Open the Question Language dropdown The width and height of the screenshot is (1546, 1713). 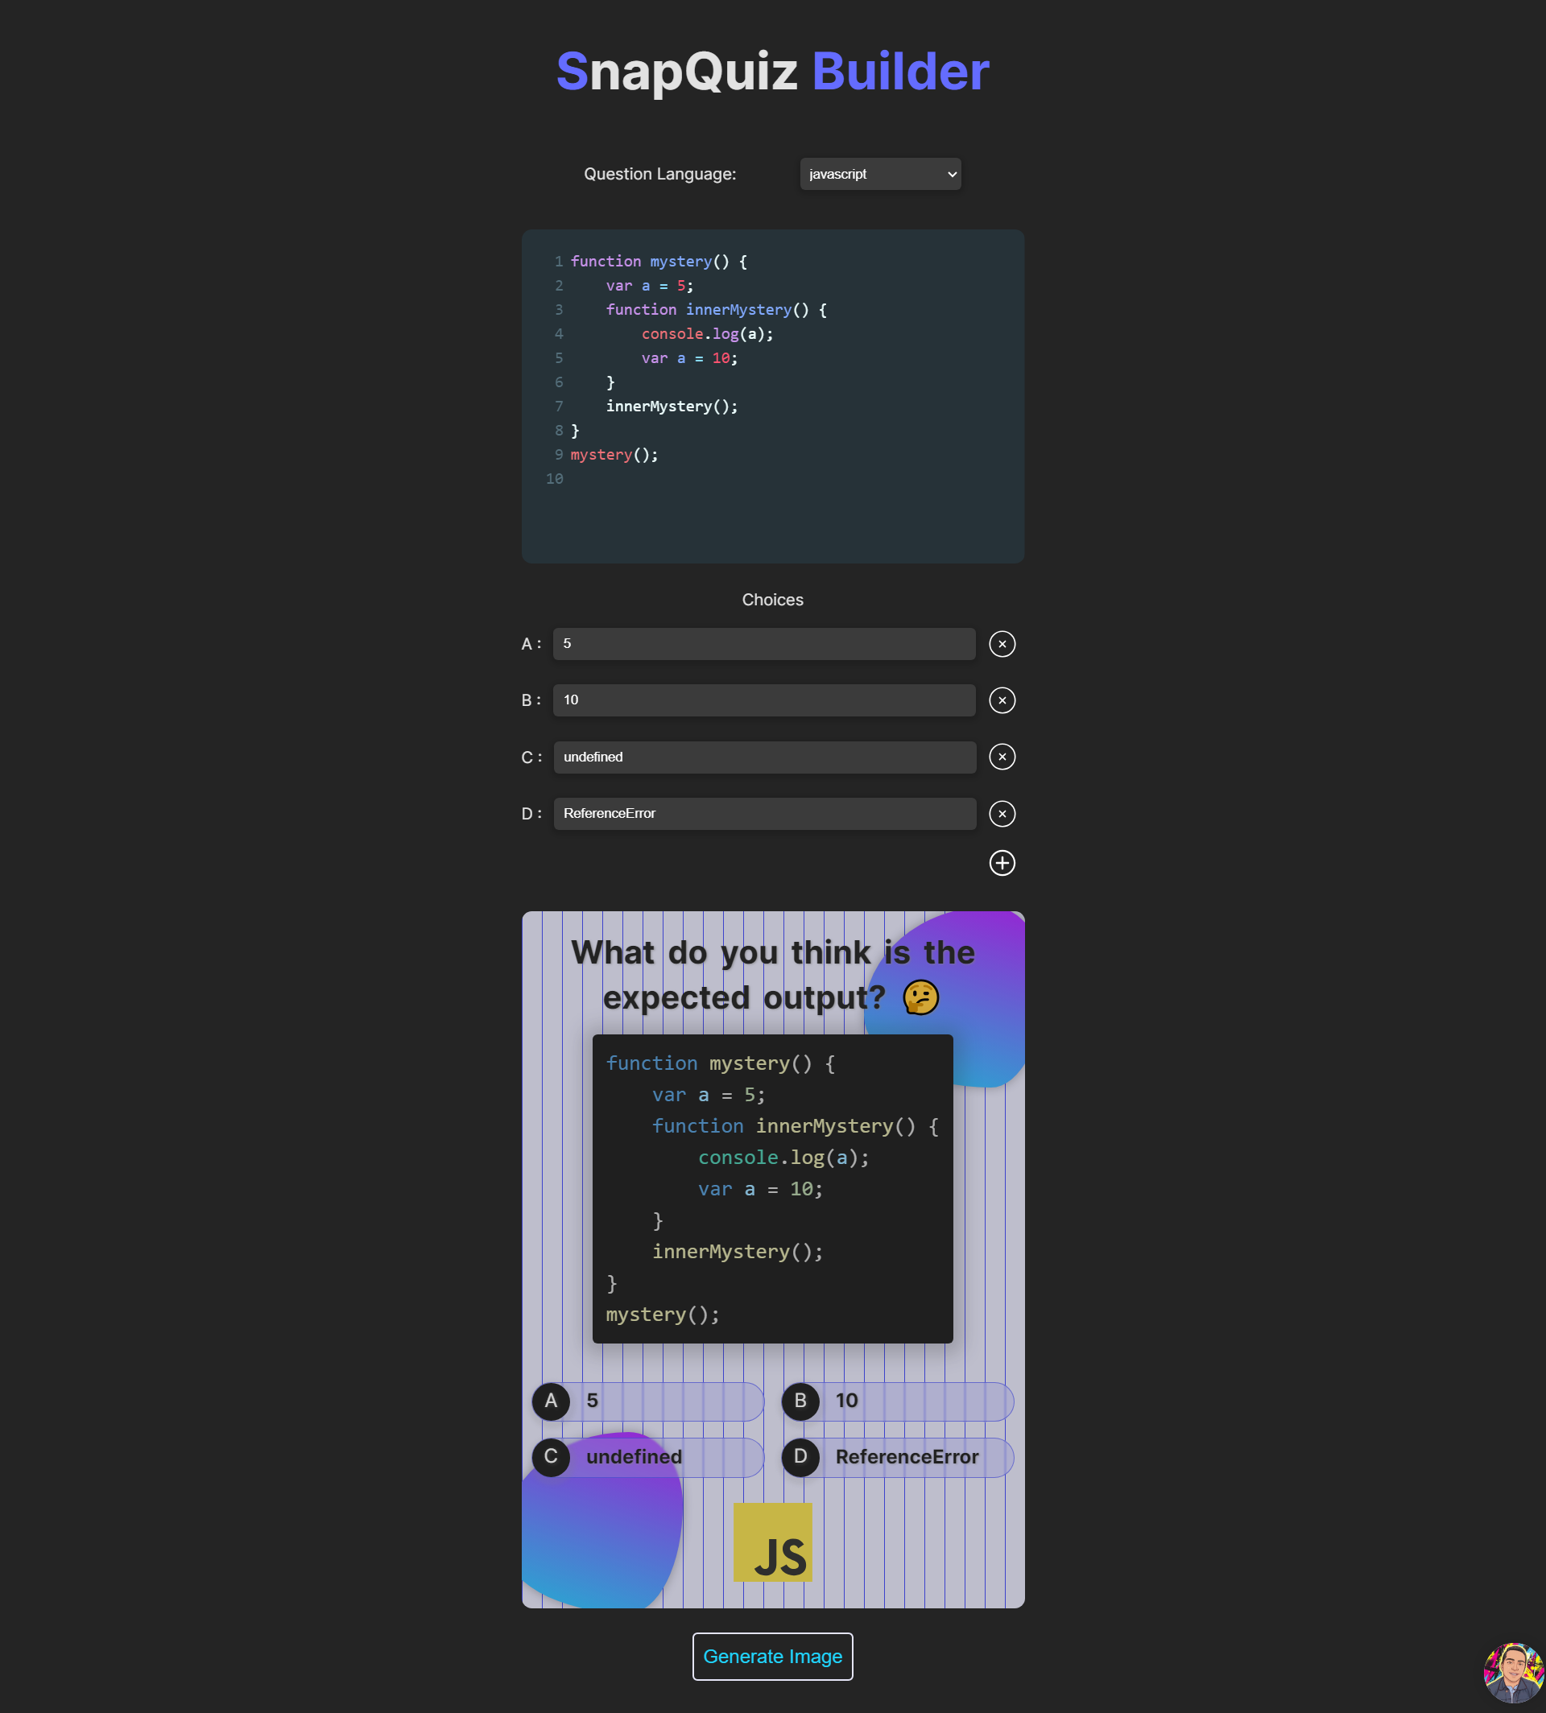point(880,174)
